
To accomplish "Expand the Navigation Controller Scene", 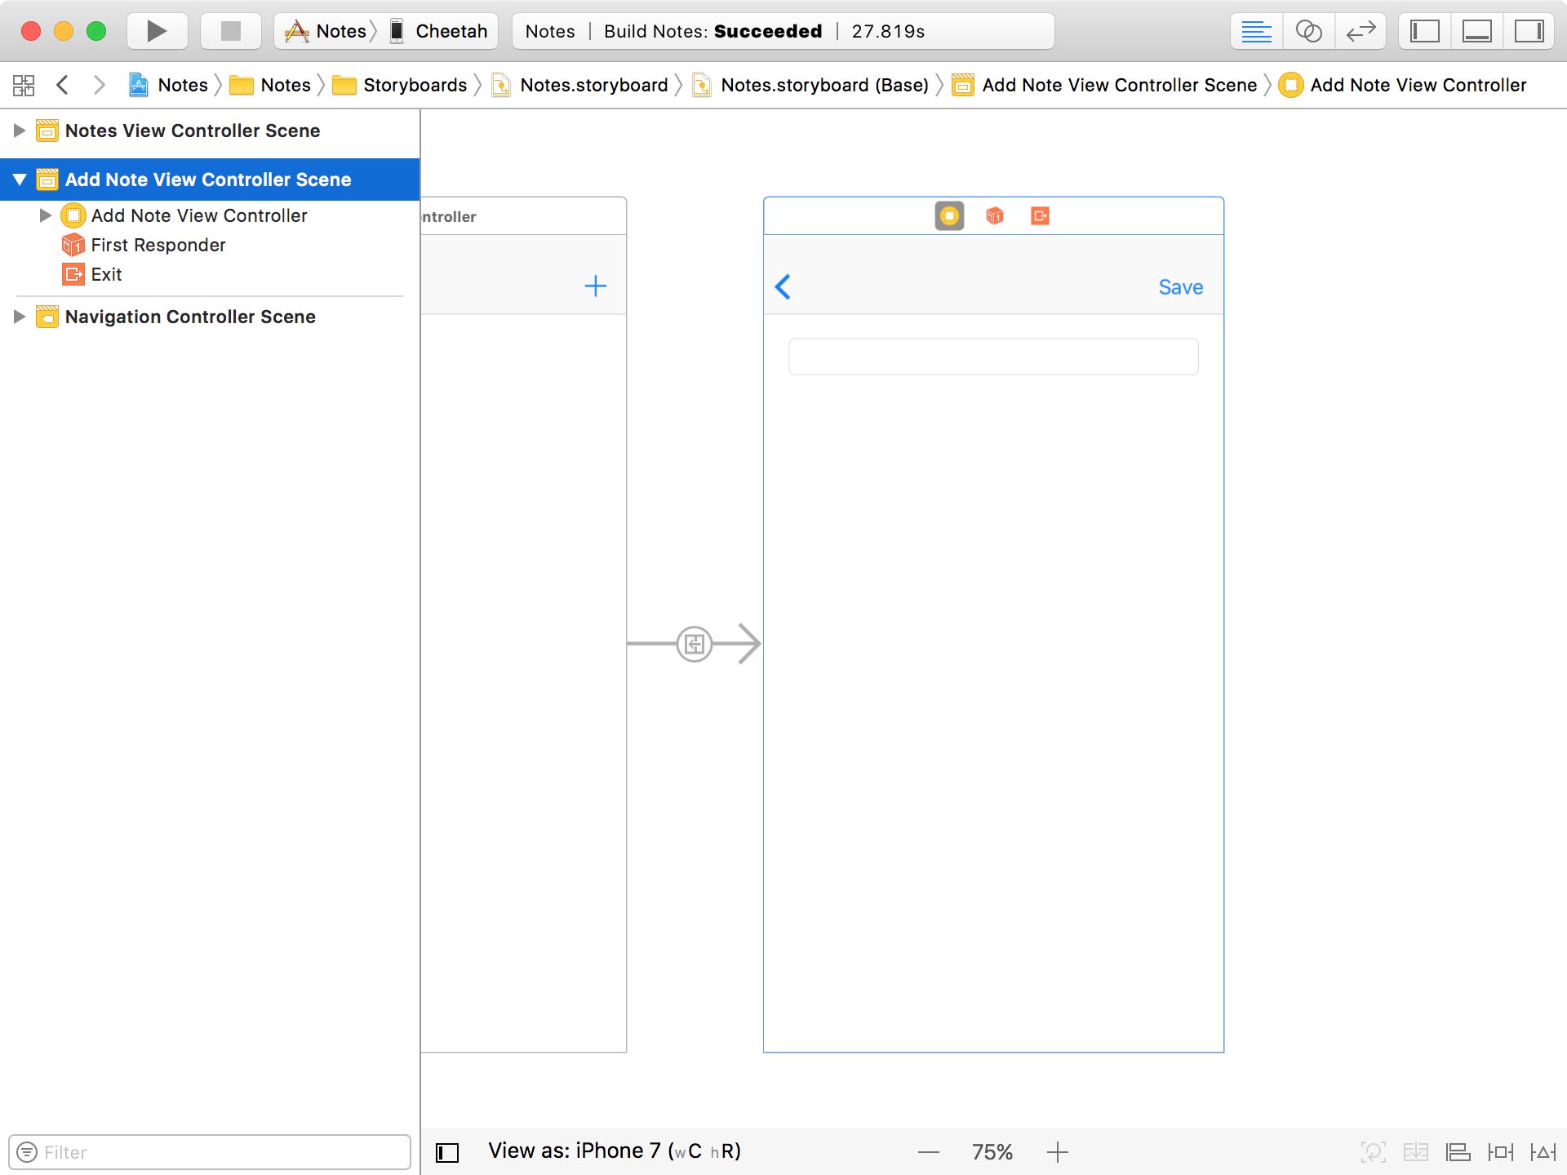I will [x=20, y=317].
